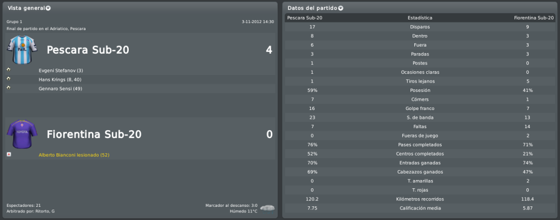Open Fiorentina Sub-20 team name link
Image resolution: width=560 pixels, height=220 pixels.
[x=94, y=135]
